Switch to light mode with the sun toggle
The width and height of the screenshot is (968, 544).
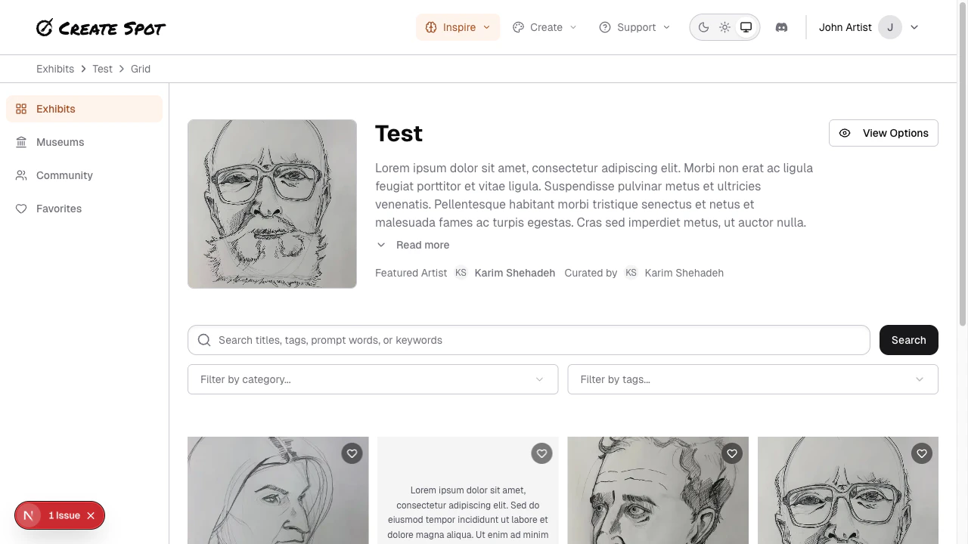[x=724, y=26]
